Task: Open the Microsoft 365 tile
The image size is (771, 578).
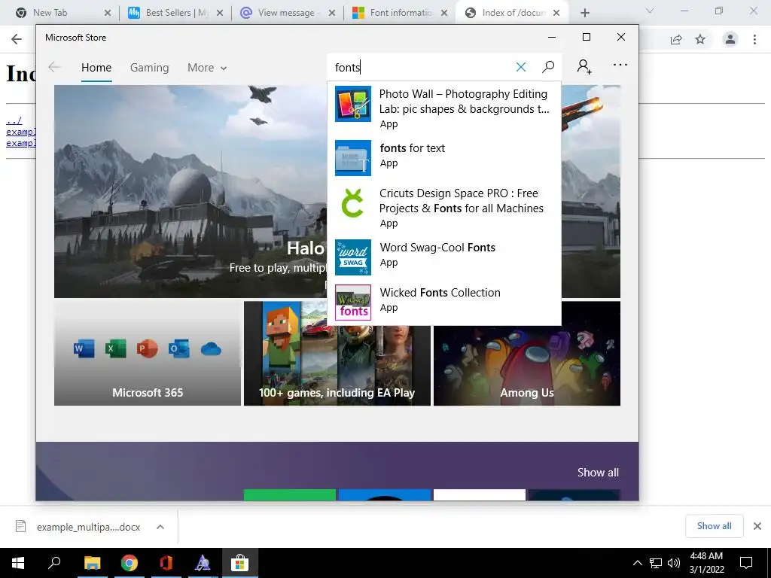Action: point(148,354)
